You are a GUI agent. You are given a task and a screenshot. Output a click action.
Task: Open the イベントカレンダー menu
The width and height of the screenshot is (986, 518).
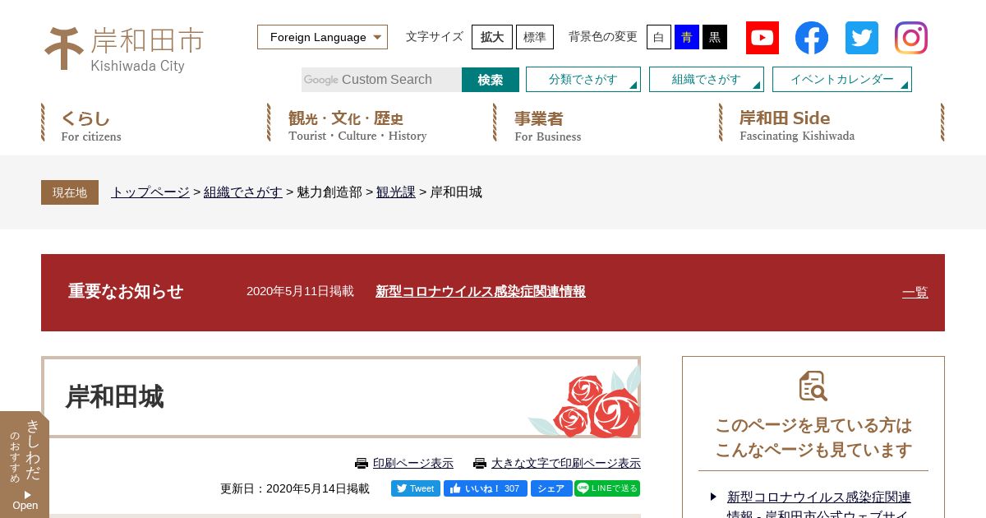[x=842, y=80]
